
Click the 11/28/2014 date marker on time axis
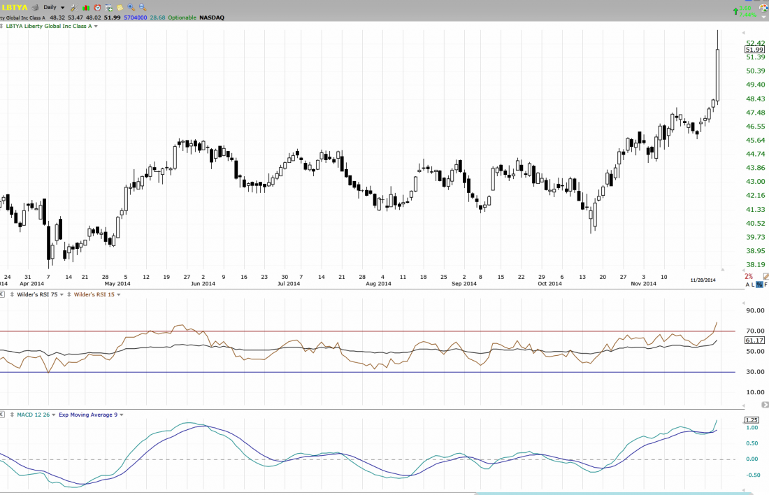point(703,280)
